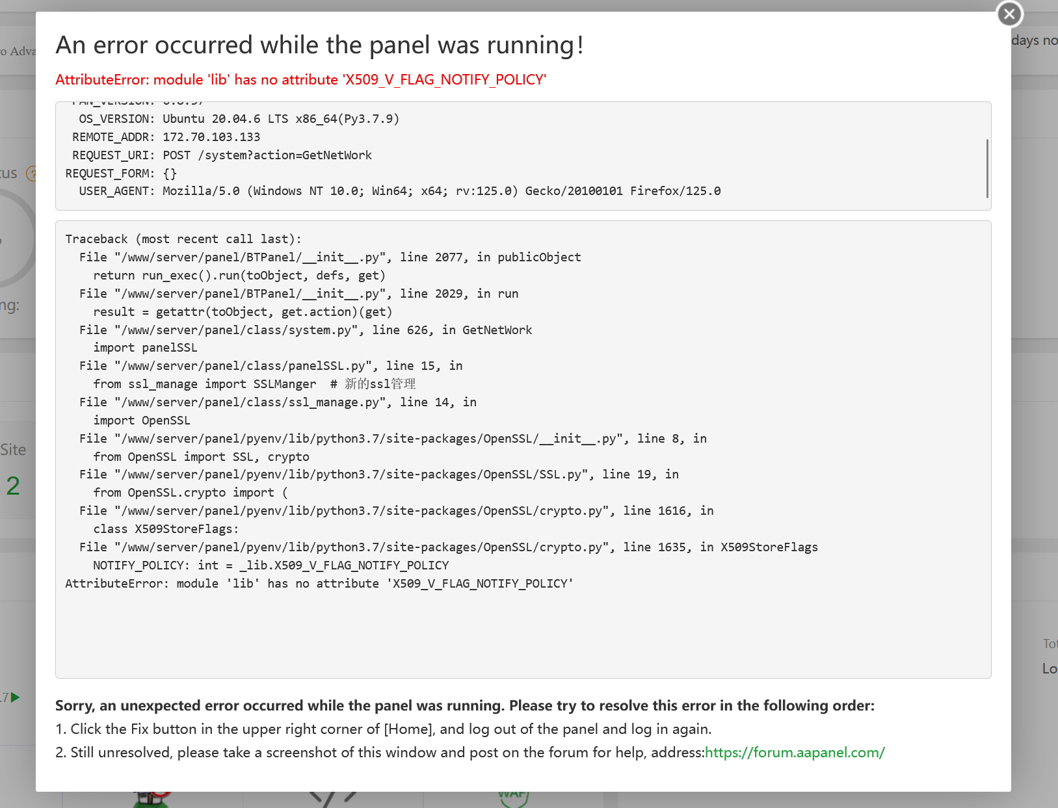Click the circular status gauge on left

coord(16,237)
